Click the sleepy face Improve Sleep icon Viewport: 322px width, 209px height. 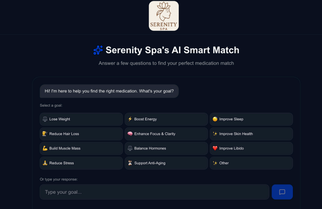coord(215,119)
